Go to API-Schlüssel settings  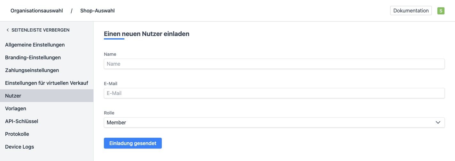click(21, 121)
